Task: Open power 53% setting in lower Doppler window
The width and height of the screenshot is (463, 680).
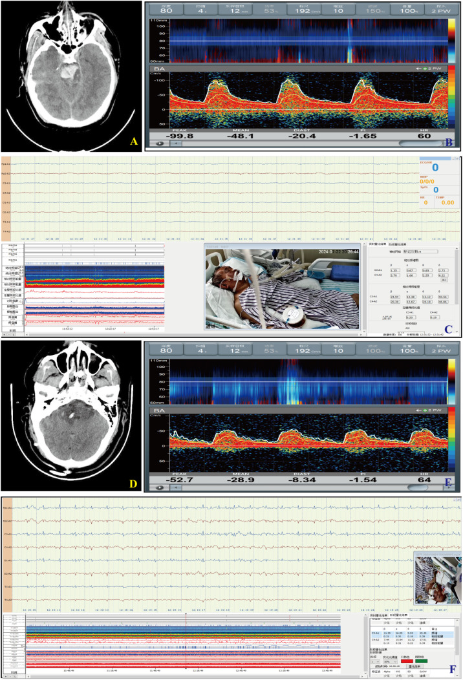Action: (269, 350)
